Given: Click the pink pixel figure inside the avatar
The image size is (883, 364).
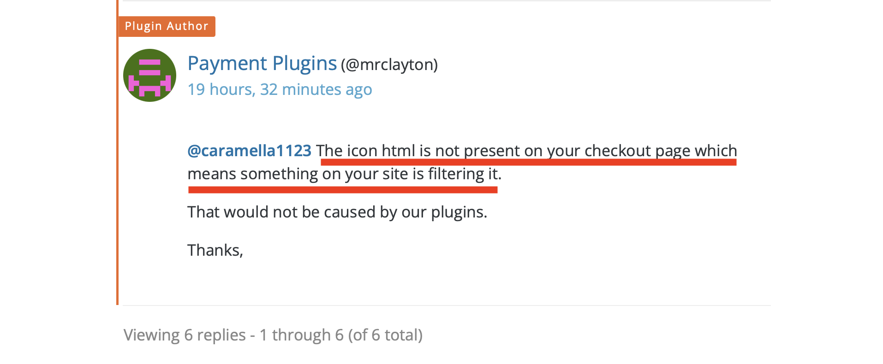Looking at the screenshot, I should [x=149, y=77].
